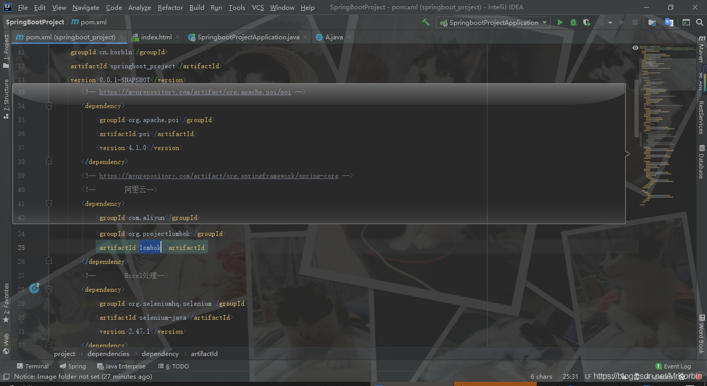Toggle fold marker at line 38

(x=49, y=161)
